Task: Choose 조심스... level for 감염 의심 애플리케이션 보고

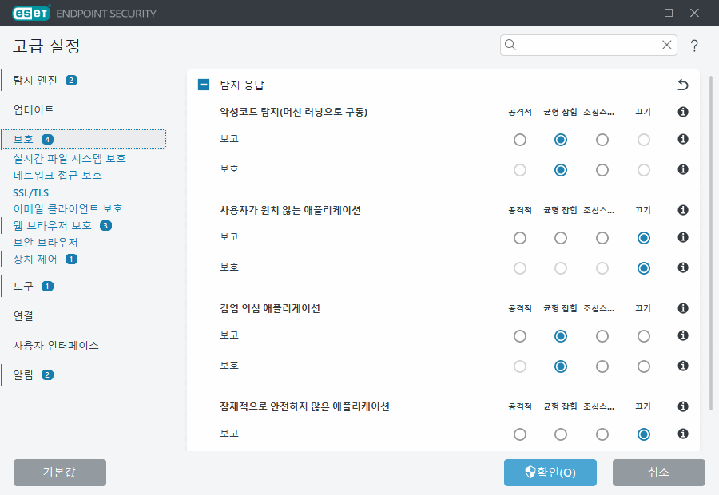Action: (x=602, y=335)
